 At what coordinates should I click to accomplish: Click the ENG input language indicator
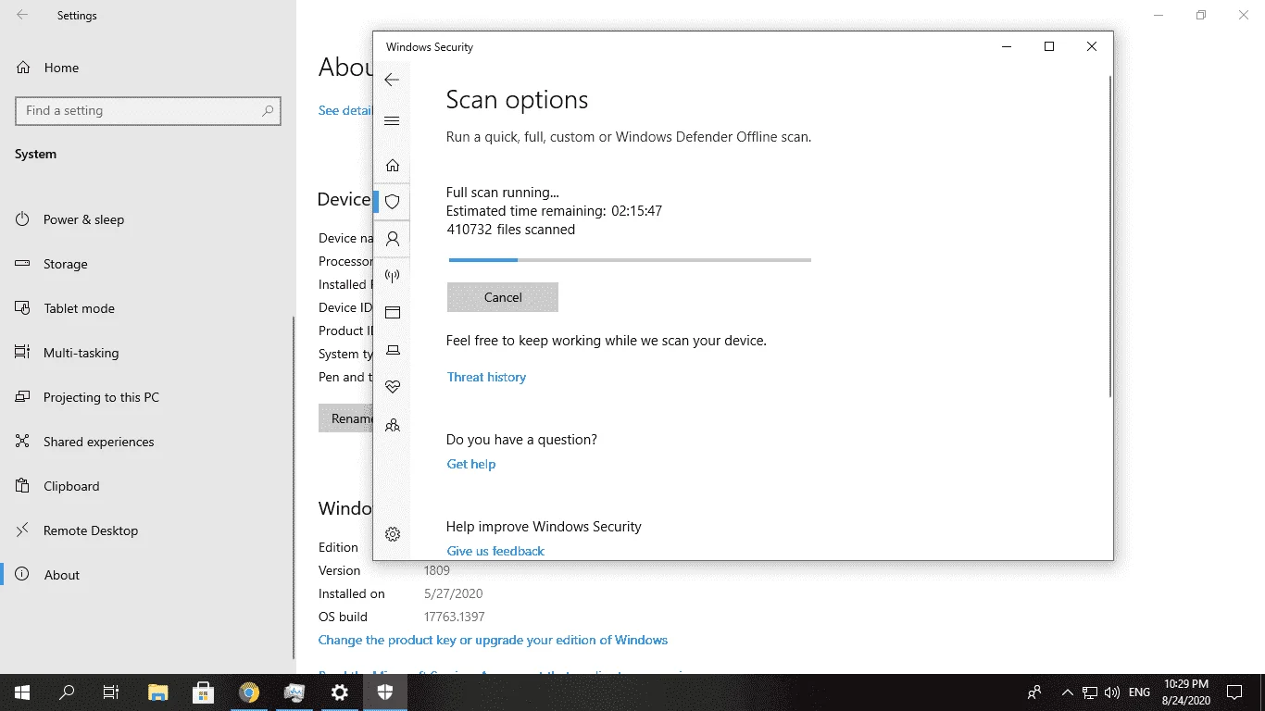pyautogui.click(x=1139, y=692)
